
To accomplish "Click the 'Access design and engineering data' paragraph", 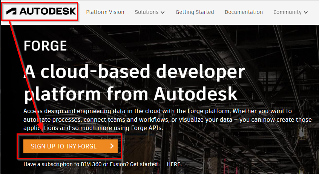I will click(x=167, y=120).
